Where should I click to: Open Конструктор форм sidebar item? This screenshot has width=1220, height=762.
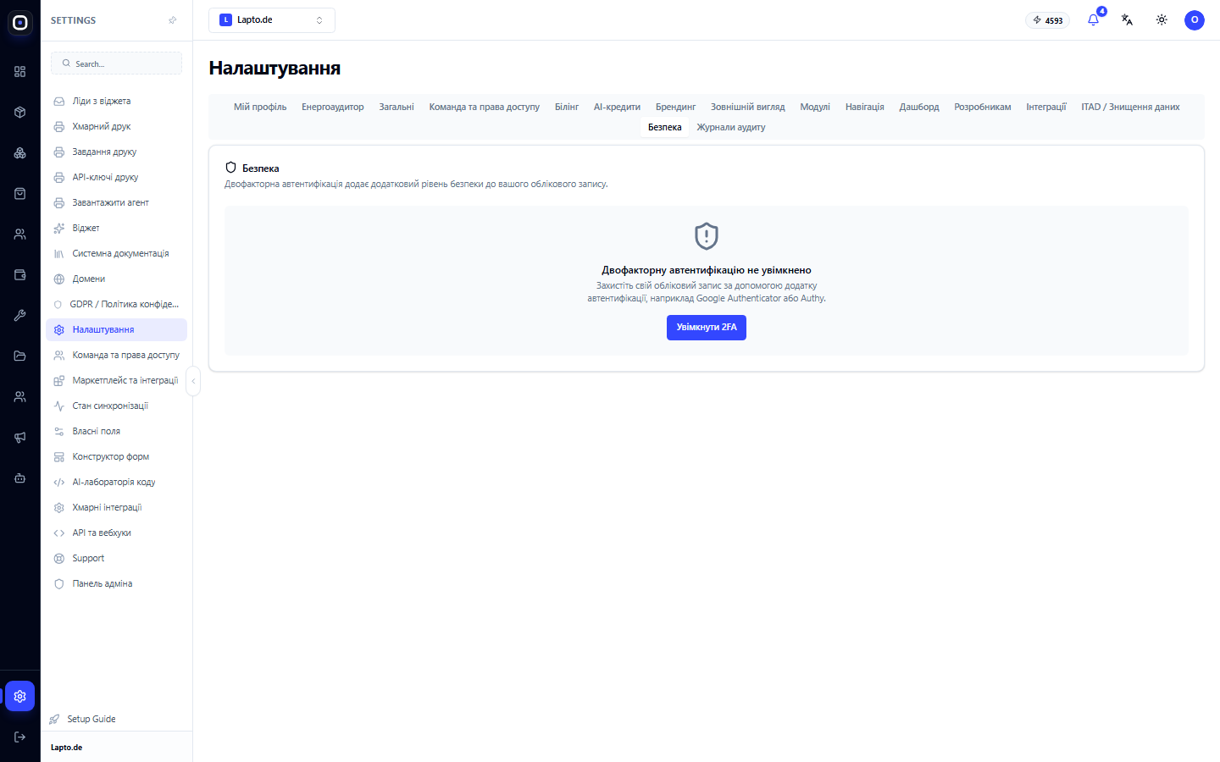pos(117,456)
